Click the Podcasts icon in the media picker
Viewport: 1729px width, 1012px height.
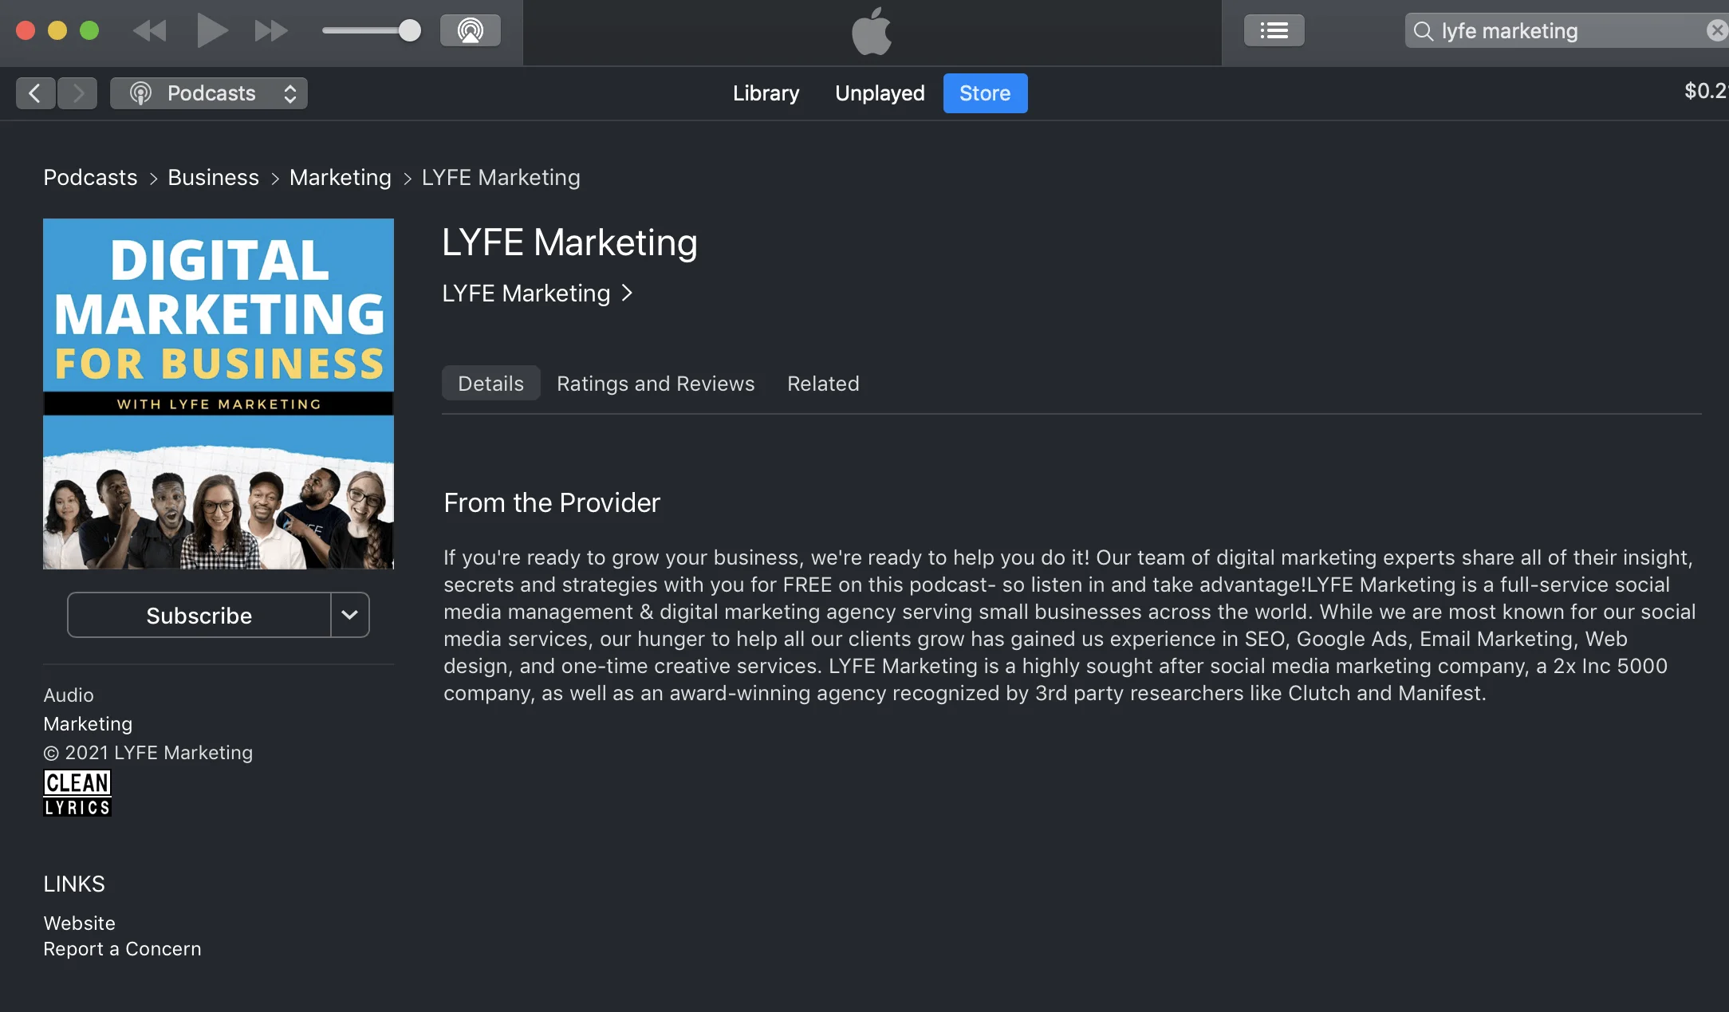click(140, 93)
